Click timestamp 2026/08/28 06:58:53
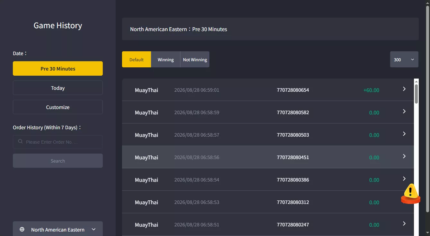 point(197,202)
